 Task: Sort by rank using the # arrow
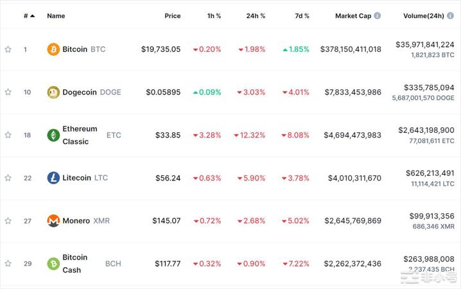32,15
